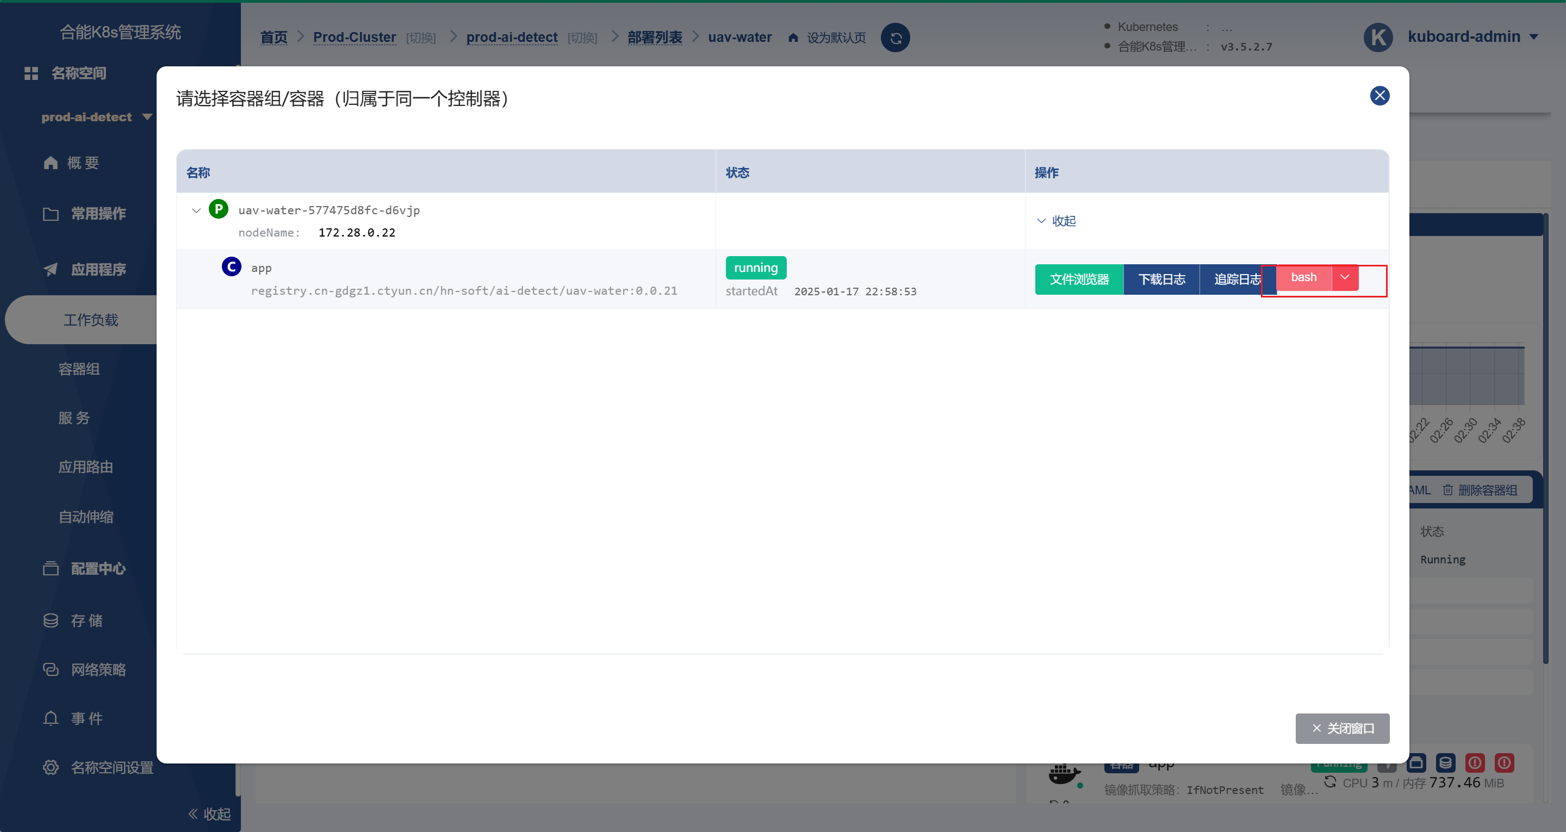Click 设为默认页 home icon link
The width and height of the screenshot is (1566, 832).
(826, 38)
